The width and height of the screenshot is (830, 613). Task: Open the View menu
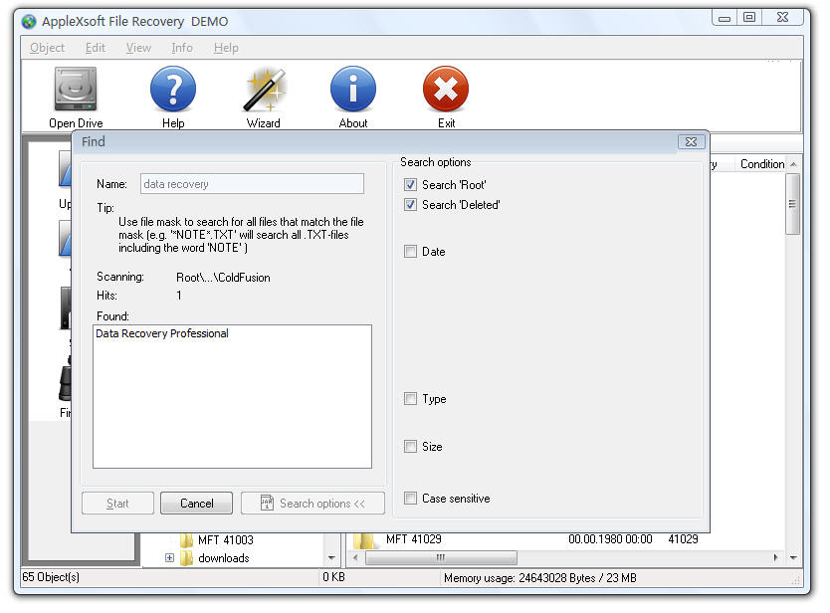coord(138,48)
